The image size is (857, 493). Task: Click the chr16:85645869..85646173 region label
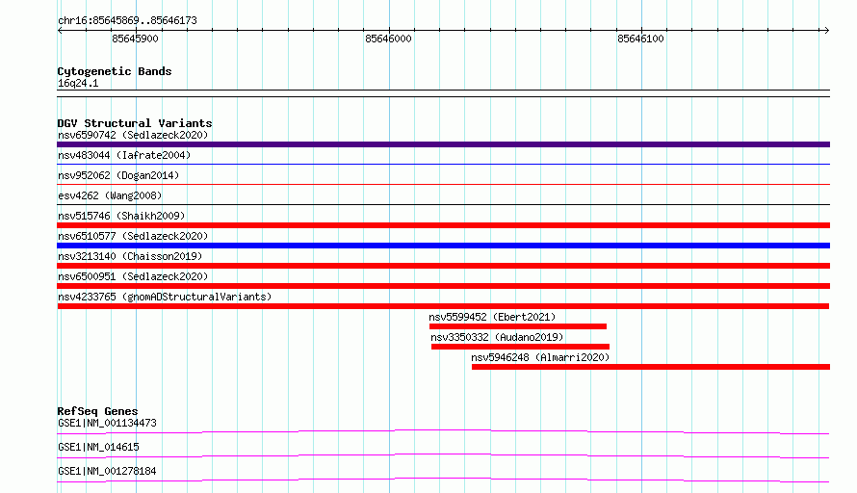coord(127,21)
